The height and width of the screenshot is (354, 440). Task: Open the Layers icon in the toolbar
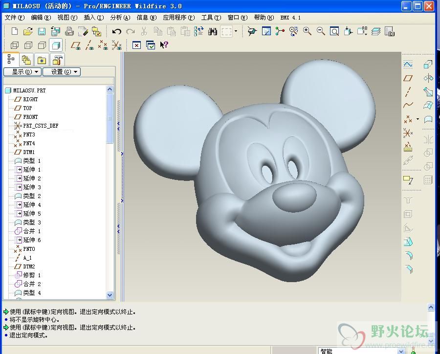pyautogui.click(x=376, y=31)
